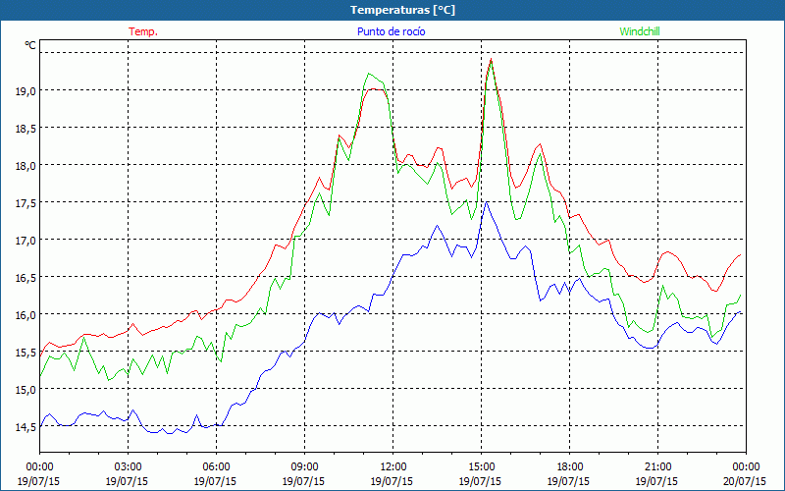Click the green windchill peak near 11:00
Viewport: 785px width, 491px height.
click(x=369, y=74)
